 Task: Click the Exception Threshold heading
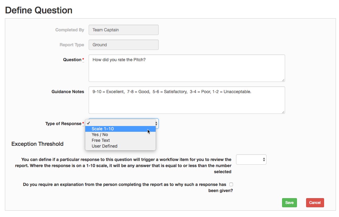pos(37,144)
